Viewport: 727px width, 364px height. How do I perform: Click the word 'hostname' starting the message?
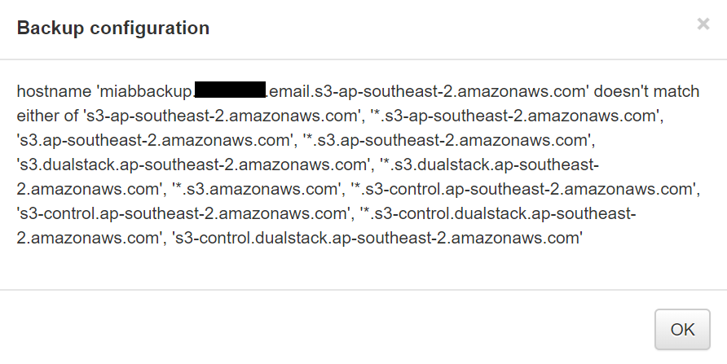click(x=54, y=91)
